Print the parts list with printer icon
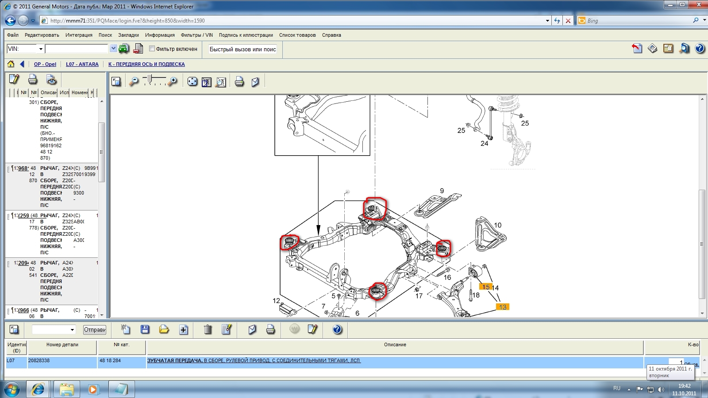This screenshot has width=708, height=398. tap(33, 80)
